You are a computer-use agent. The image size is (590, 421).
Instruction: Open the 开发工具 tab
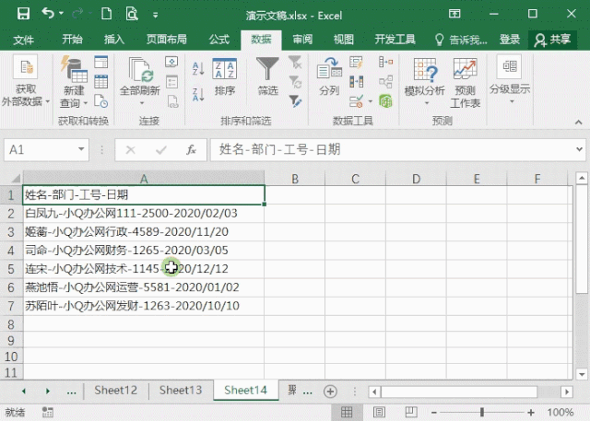pyautogui.click(x=395, y=39)
